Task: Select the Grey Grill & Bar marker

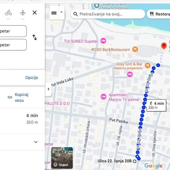Action: point(148,65)
